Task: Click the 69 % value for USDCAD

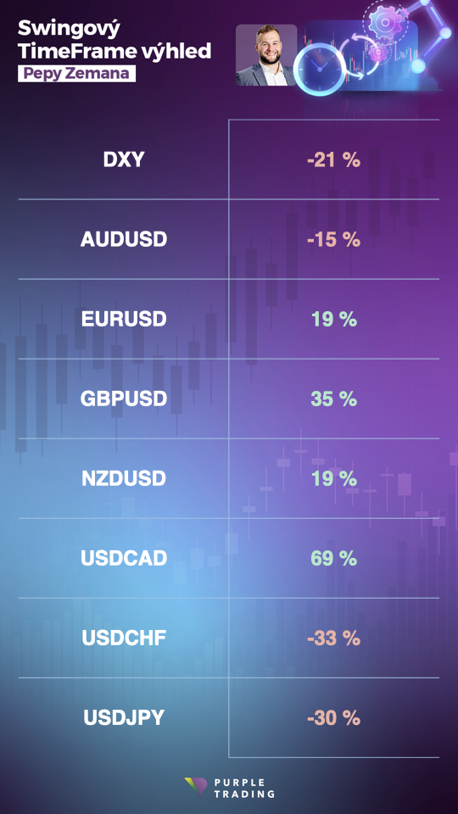Action: pos(333,558)
